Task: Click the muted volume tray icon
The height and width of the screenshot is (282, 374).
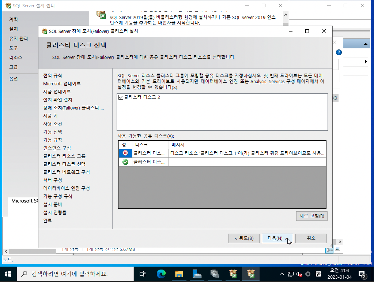Action: tap(299, 274)
